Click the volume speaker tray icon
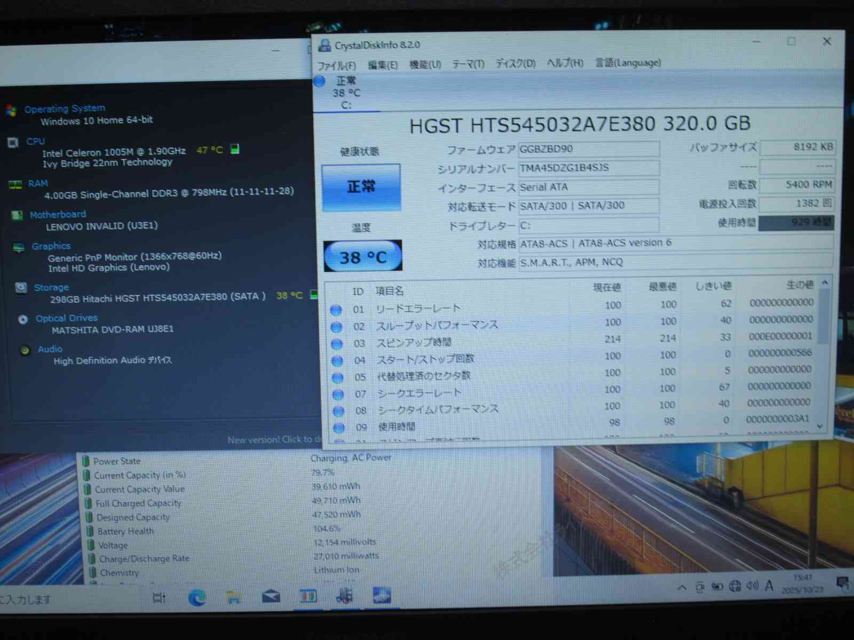The image size is (854, 640). click(x=752, y=586)
